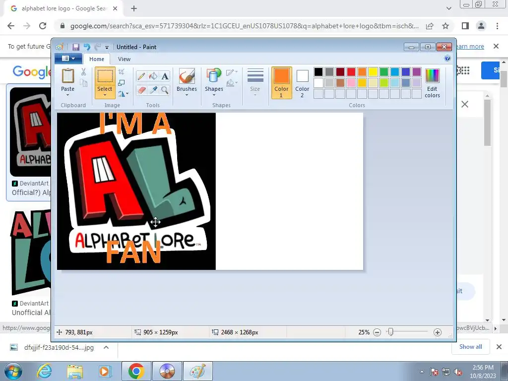Click Chrome share page icon
Screen dimensions: 508x381
[x=430, y=26]
